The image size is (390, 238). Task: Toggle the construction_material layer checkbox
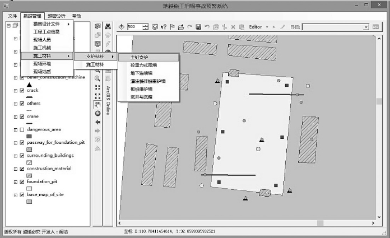(x=22, y=169)
